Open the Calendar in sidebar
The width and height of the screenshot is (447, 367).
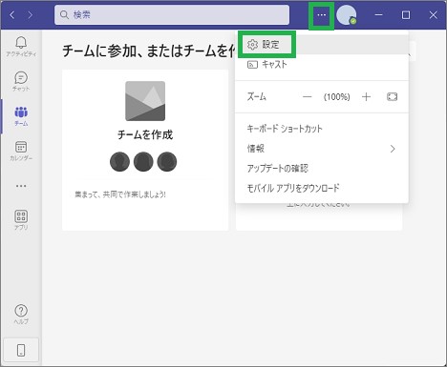tap(21, 151)
